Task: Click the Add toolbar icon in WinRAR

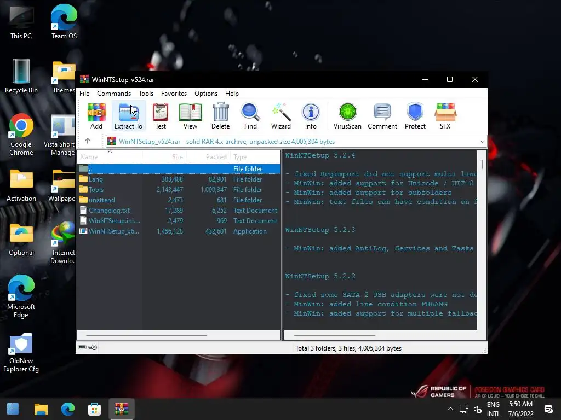Action: point(96,116)
